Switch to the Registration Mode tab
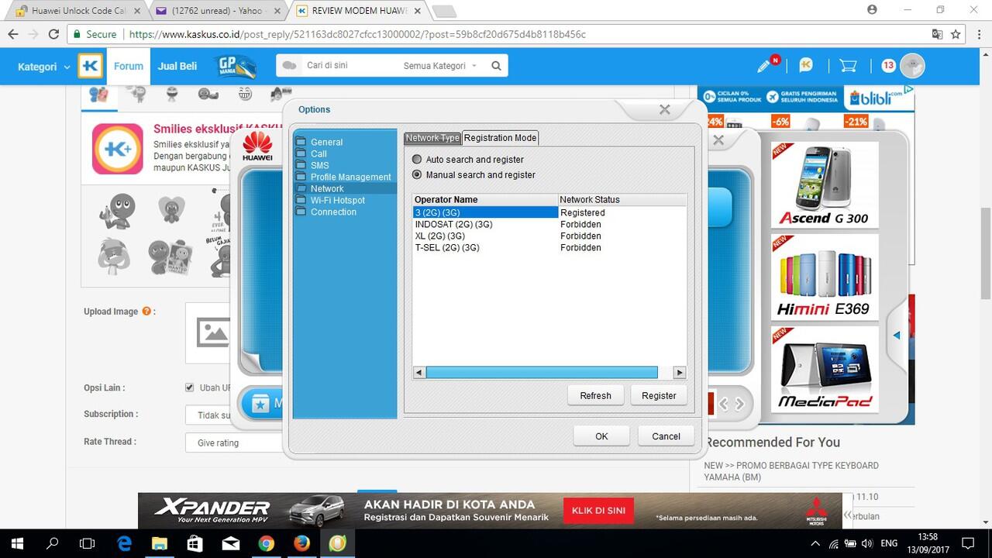 [x=499, y=137]
